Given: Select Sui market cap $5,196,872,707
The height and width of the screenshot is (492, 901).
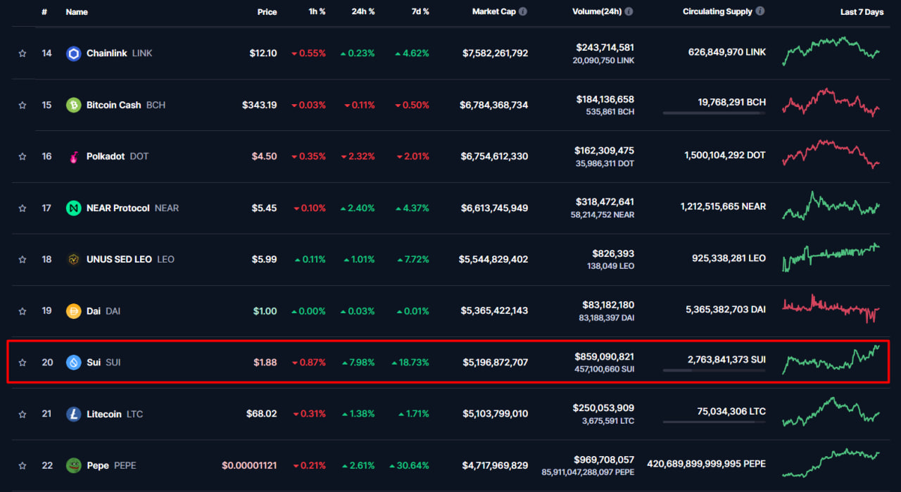Looking at the screenshot, I should (x=495, y=362).
